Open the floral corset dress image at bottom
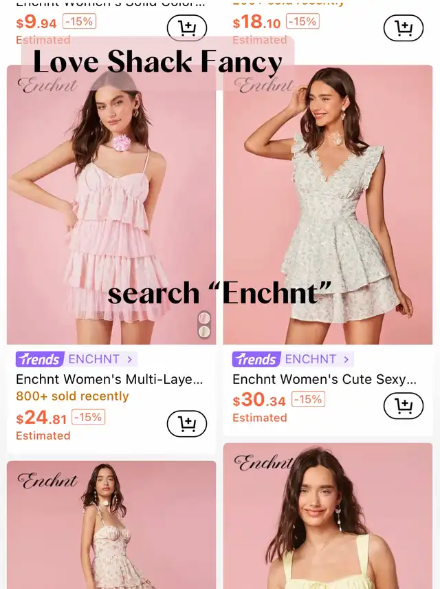This screenshot has width=440, height=589. pyautogui.click(x=111, y=525)
